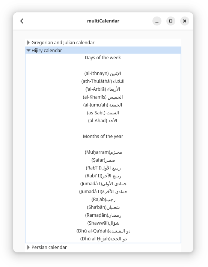Click the Ramaḍān month entry
This screenshot has width=208, height=267.
click(x=103, y=215)
